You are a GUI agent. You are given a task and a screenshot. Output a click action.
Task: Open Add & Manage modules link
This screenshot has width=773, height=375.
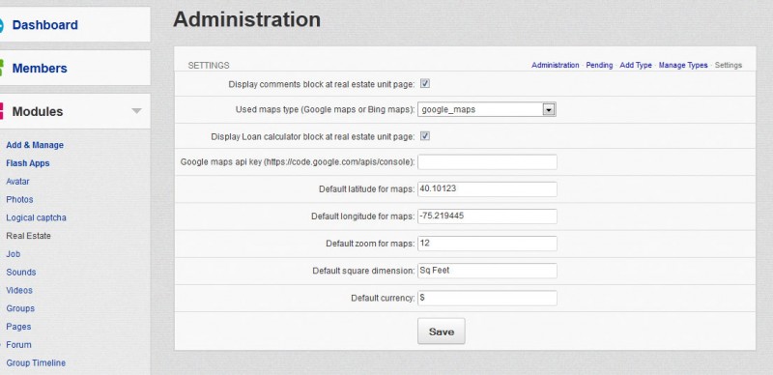click(x=35, y=145)
